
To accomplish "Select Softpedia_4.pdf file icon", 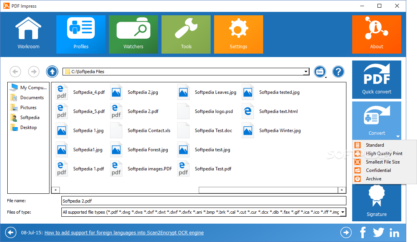I will (x=62, y=92).
